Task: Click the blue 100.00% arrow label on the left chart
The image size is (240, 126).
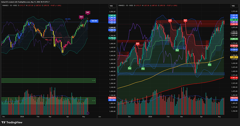Action: (x=94, y=21)
